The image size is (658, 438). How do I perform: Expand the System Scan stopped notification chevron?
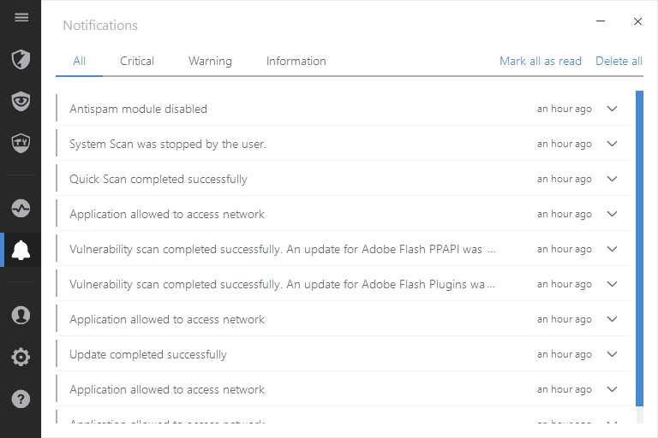pyautogui.click(x=612, y=144)
